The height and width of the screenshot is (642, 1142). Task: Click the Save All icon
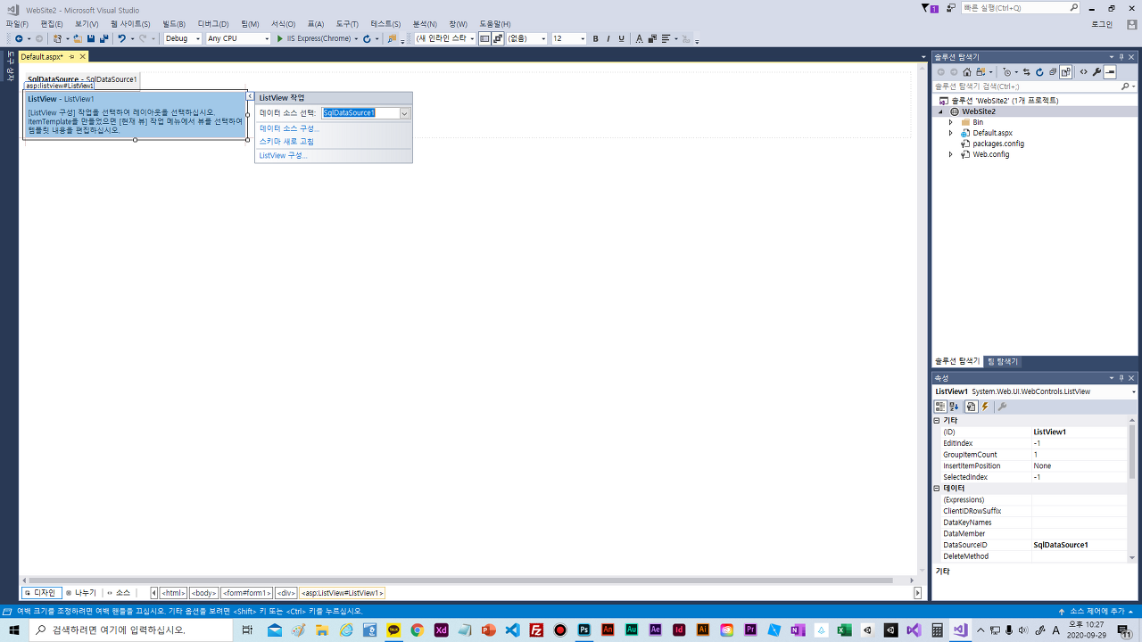point(103,39)
